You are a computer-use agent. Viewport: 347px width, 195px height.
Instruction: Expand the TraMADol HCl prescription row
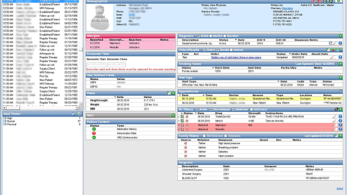click(179, 117)
